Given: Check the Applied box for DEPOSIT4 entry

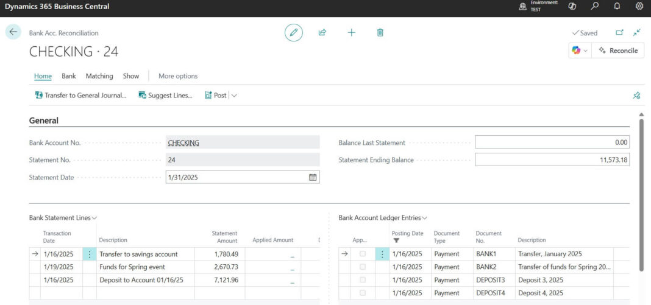Looking at the screenshot, I should pyautogui.click(x=363, y=293).
